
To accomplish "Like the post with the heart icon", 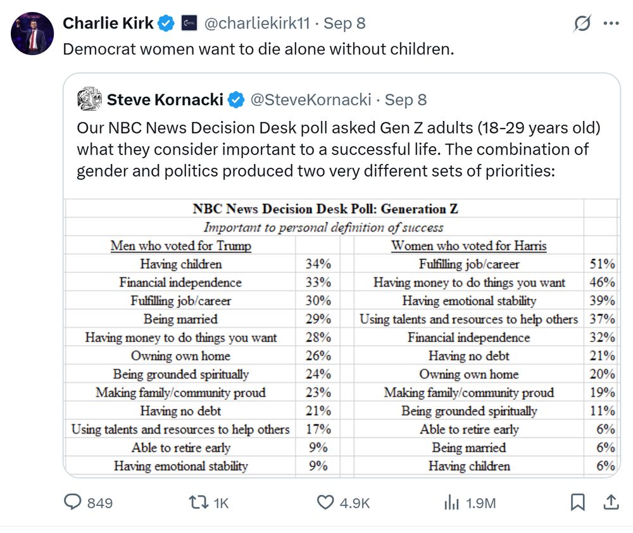I will (325, 503).
